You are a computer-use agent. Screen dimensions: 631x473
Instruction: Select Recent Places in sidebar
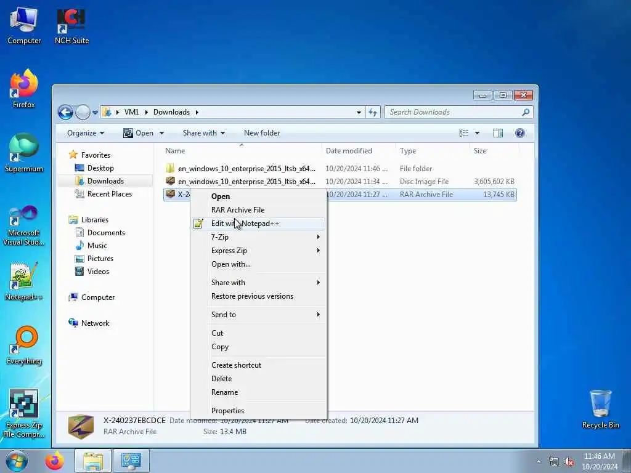(110, 194)
